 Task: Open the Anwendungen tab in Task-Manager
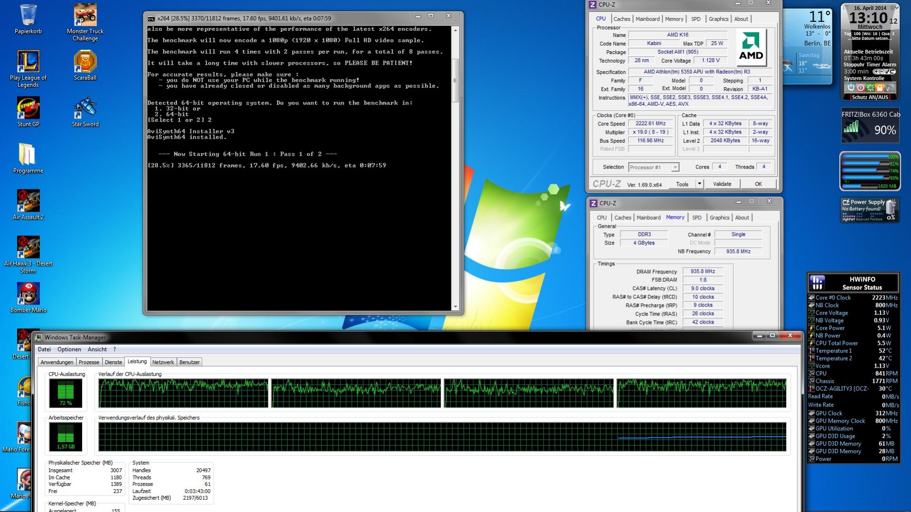click(57, 362)
